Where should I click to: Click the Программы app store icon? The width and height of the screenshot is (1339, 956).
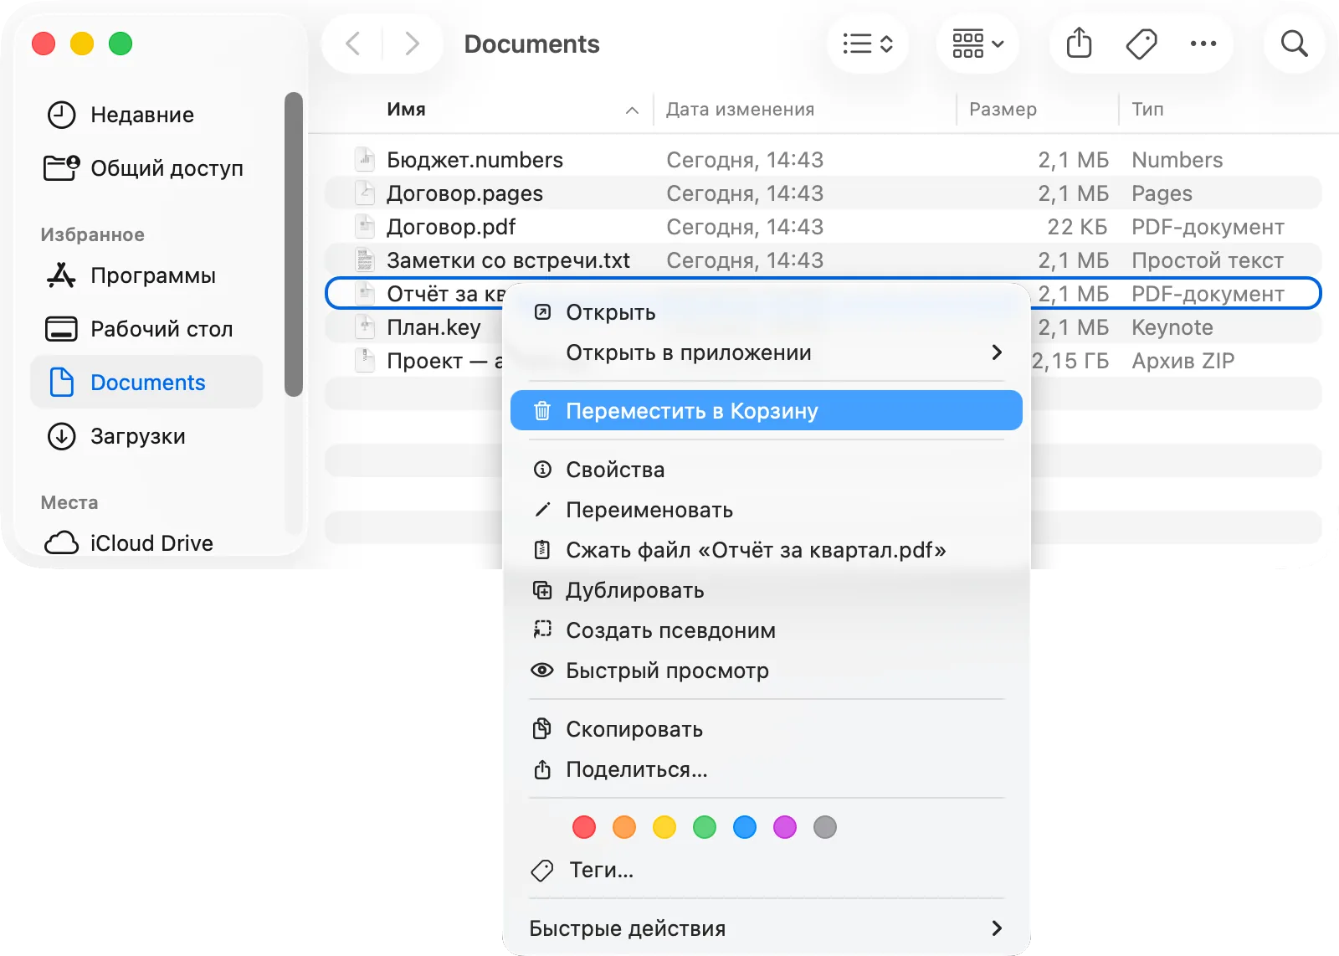[x=61, y=275]
